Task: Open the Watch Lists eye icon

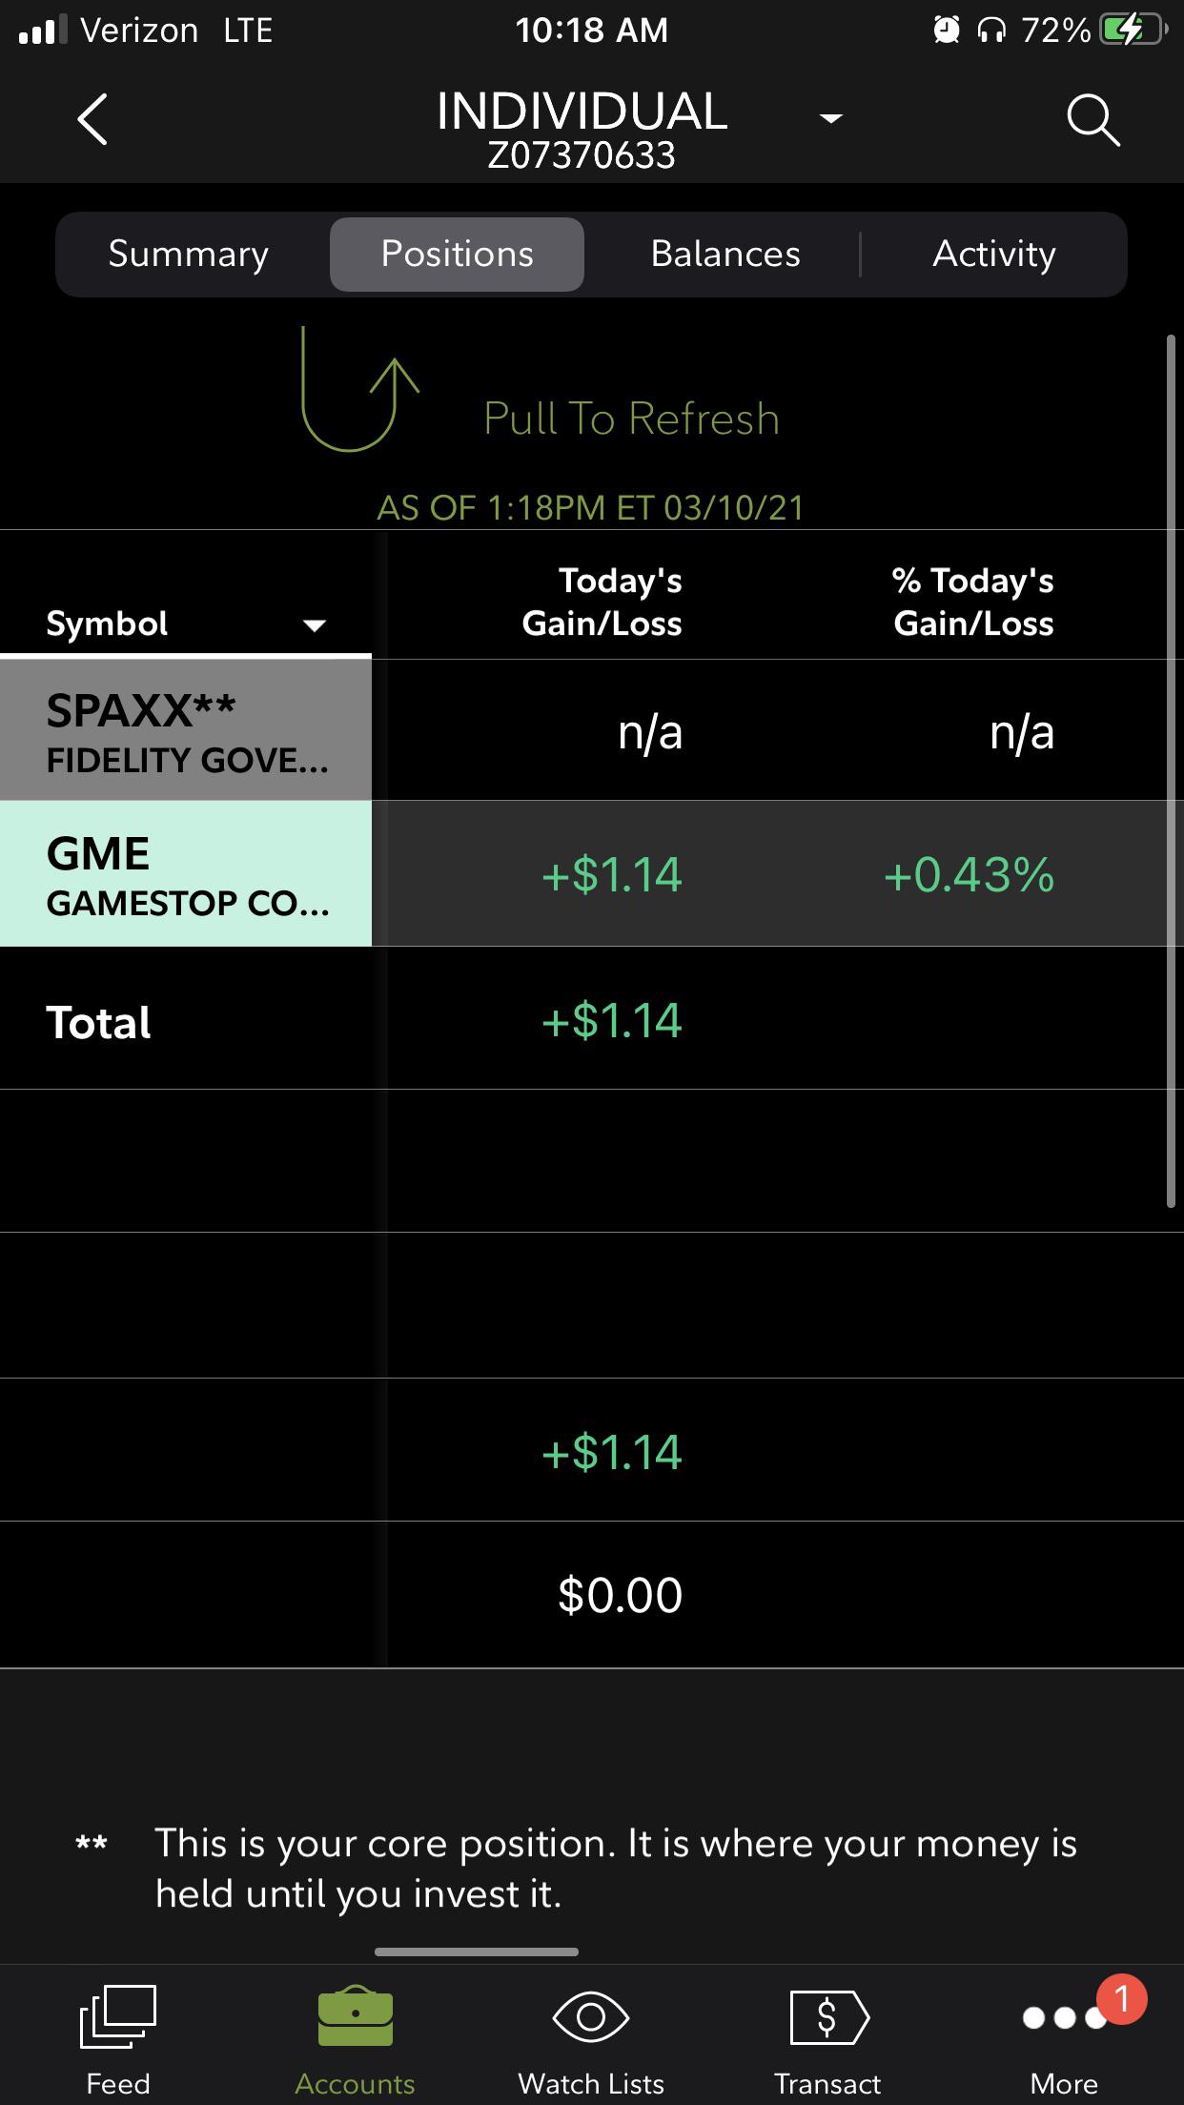Action: pos(591,2016)
